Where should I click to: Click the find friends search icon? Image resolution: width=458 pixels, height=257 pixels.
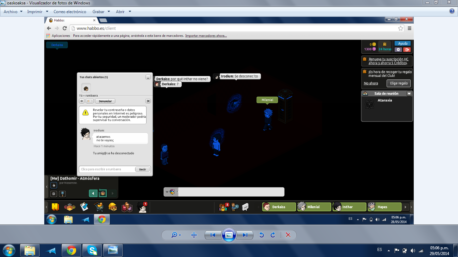point(235,207)
